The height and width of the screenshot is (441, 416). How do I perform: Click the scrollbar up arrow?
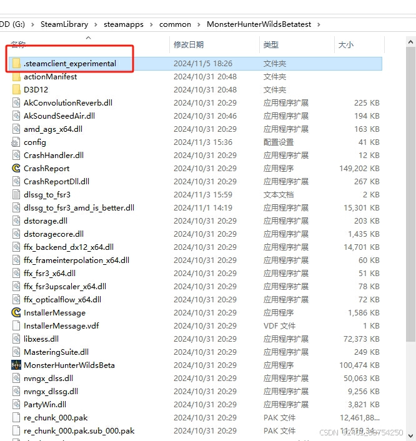[x=410, y=42]
